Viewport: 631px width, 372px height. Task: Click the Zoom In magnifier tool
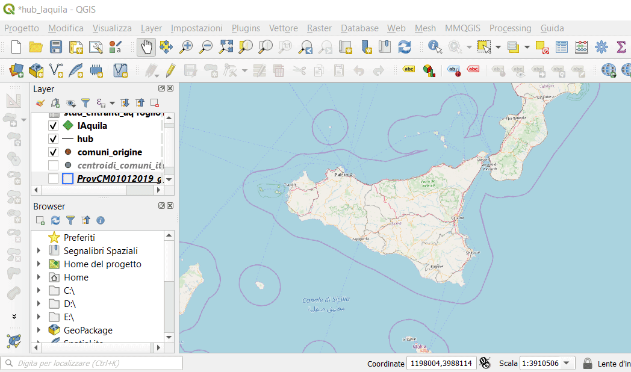186,47
